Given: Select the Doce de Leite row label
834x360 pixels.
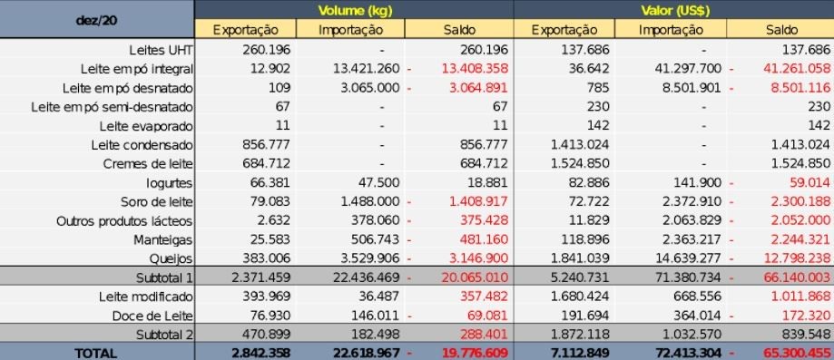Looking at the screenshot, I should (x=152, y=316).
